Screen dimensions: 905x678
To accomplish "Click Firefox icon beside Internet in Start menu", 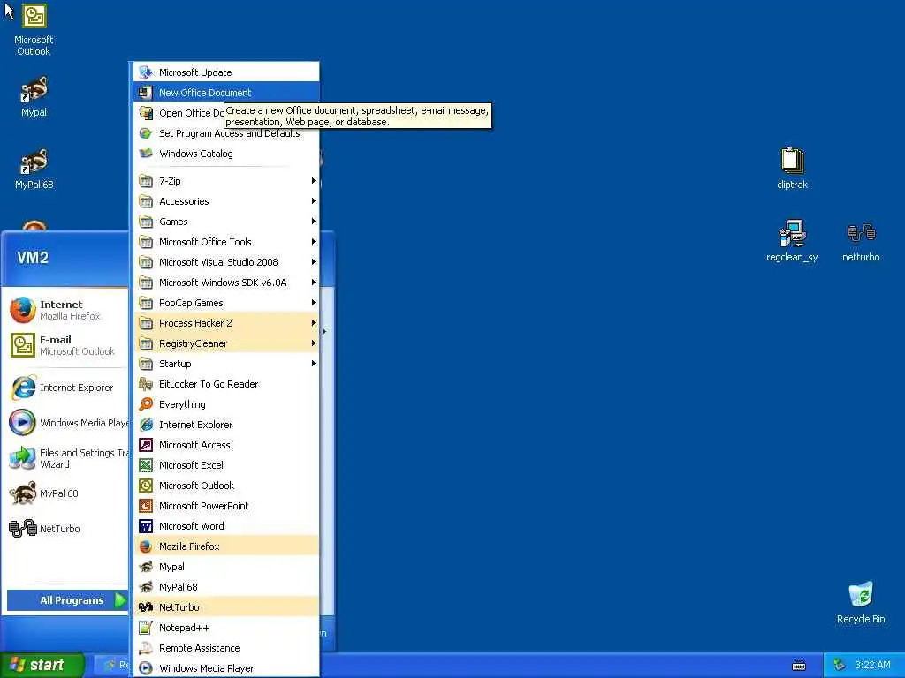I will pos(22,310).
